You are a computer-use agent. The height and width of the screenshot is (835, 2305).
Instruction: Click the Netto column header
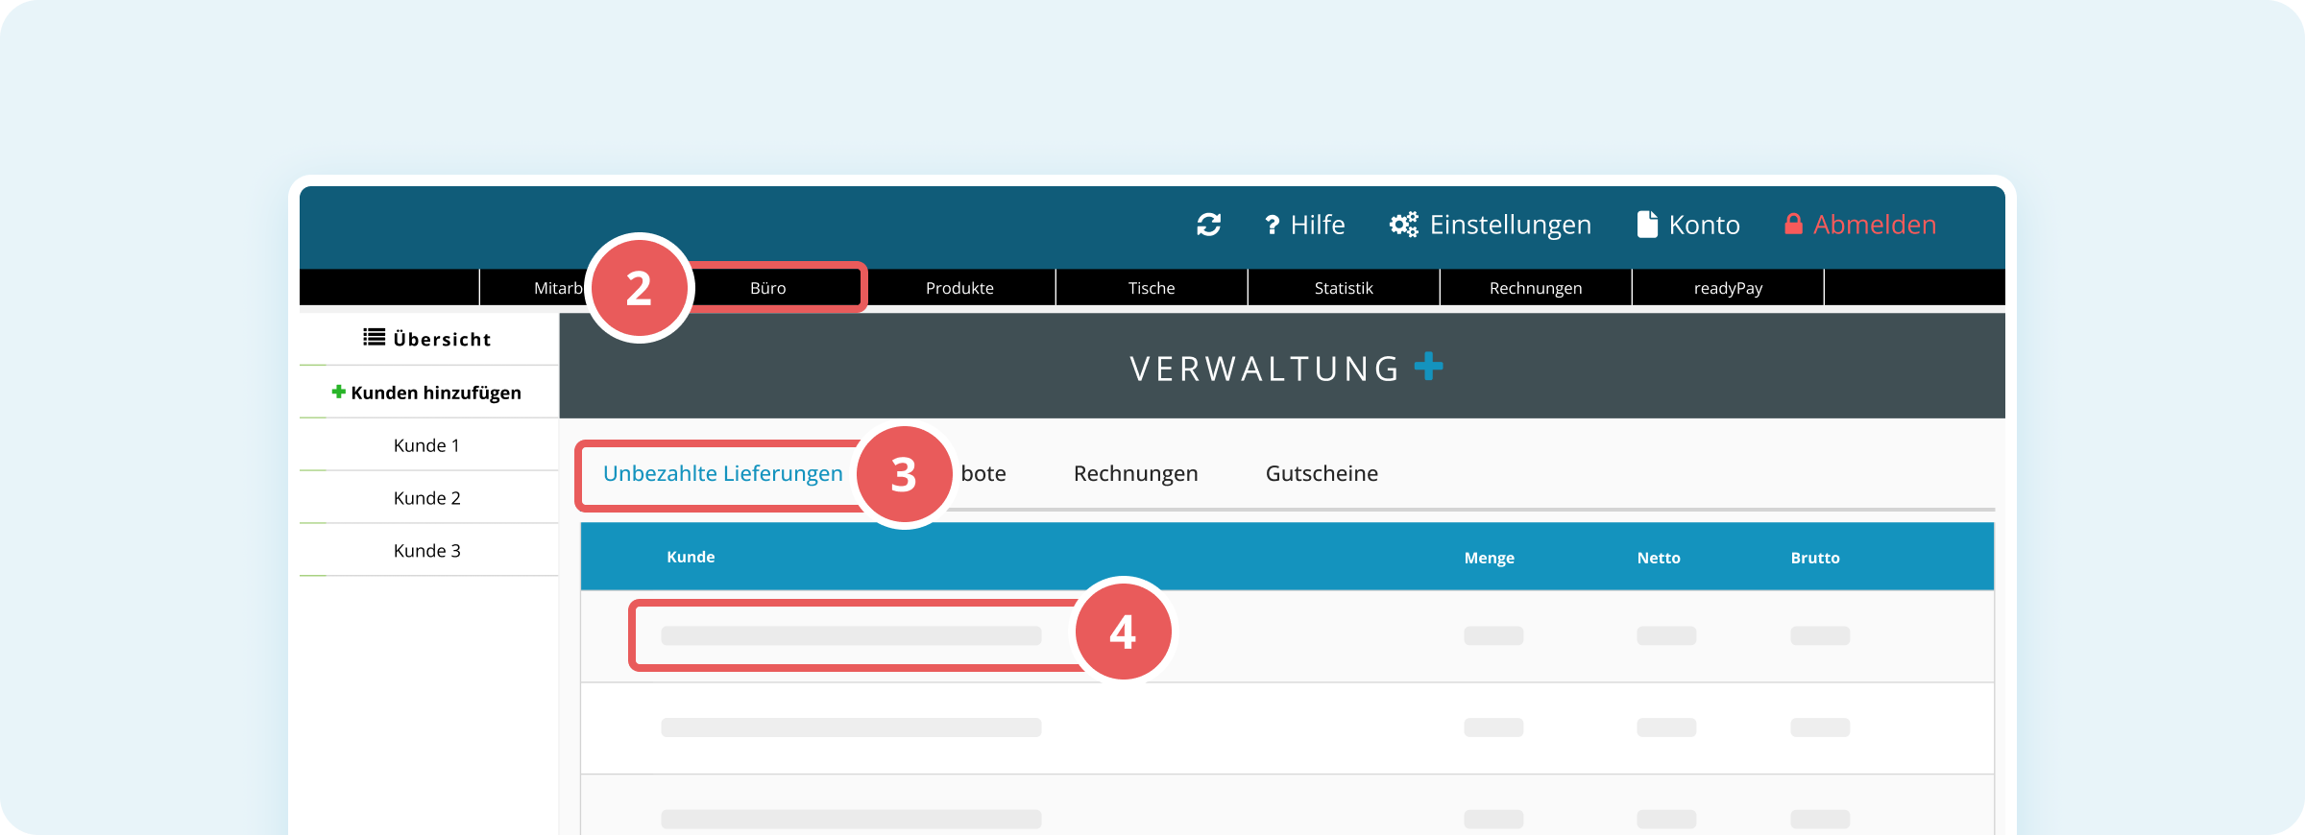point(1659,558)
